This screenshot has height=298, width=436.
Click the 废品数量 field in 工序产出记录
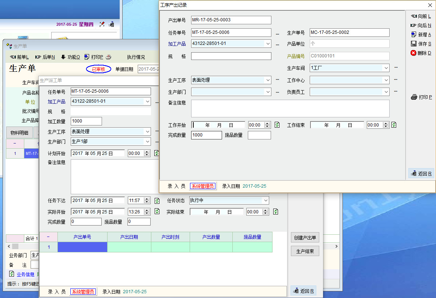(x=259, y=135)
